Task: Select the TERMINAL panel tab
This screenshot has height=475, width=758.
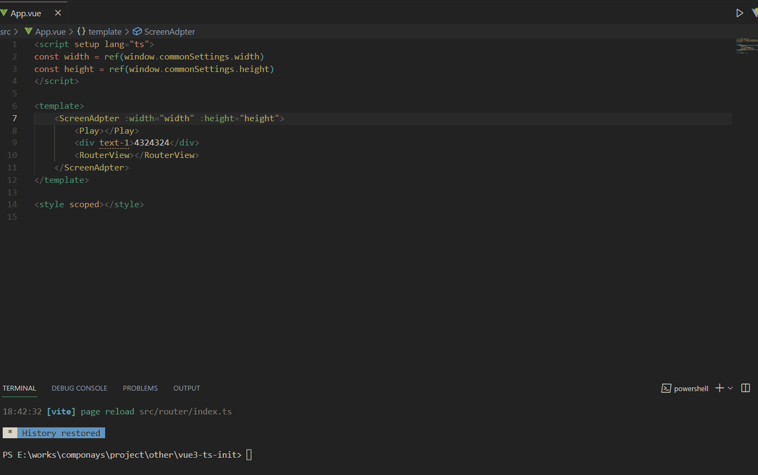Action: click(20, 388)
